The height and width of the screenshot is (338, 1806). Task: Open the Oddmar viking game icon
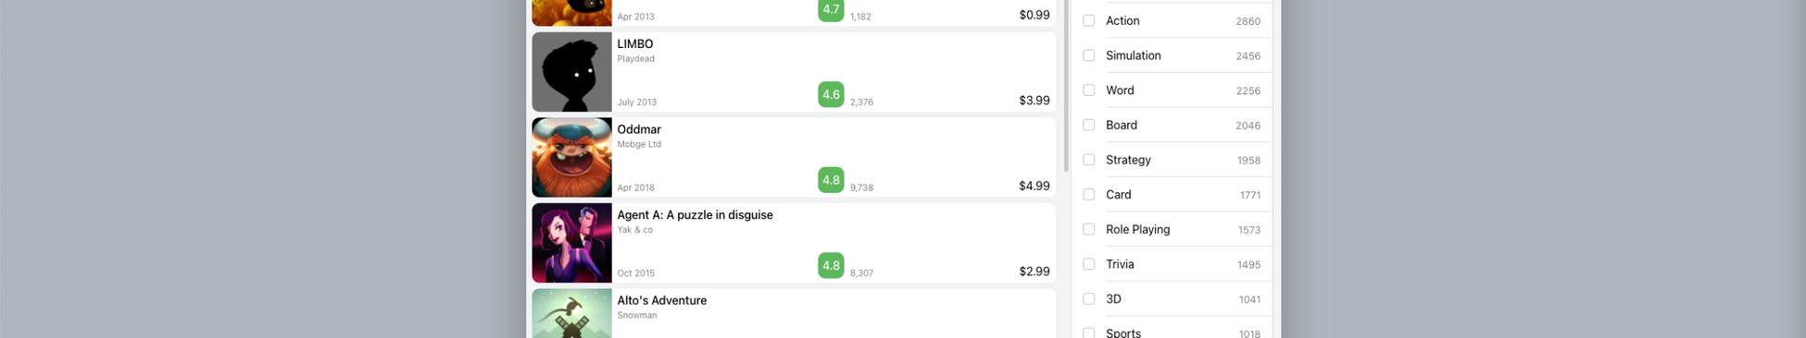[571, 157]
